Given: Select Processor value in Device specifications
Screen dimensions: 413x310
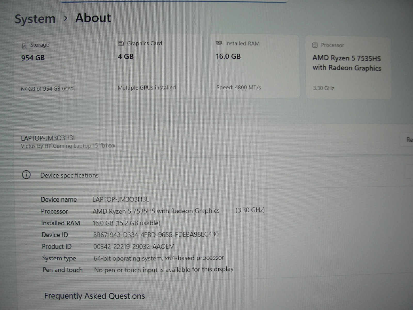Looking at the screenshot, I should (156, 211).
